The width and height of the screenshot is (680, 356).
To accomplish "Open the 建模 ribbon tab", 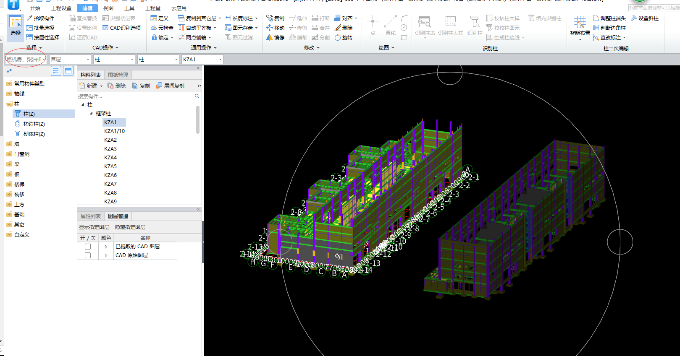I will tap(87, 8).
